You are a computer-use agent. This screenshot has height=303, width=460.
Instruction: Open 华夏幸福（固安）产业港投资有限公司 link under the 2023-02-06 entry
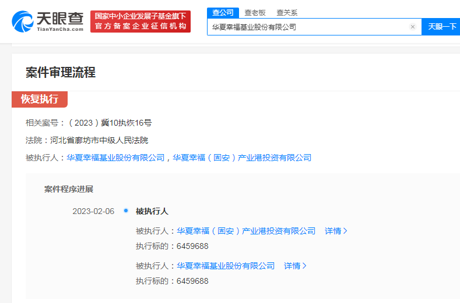tap(246, 231)
